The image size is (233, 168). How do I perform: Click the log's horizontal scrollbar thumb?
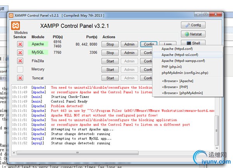pos(78,153)
